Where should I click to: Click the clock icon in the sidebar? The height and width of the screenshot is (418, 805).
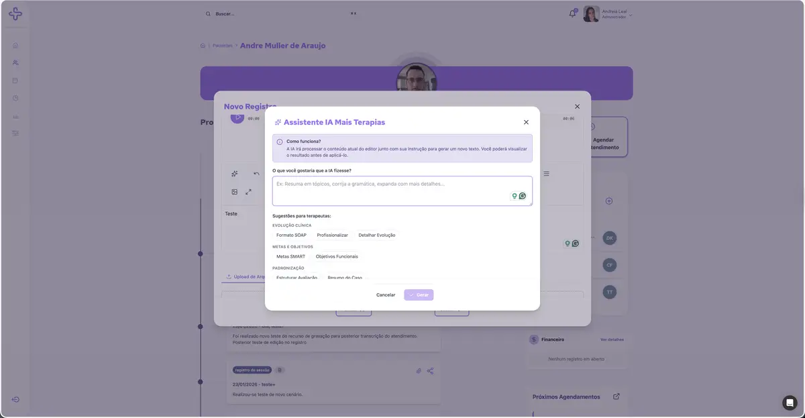pos(15,98)
